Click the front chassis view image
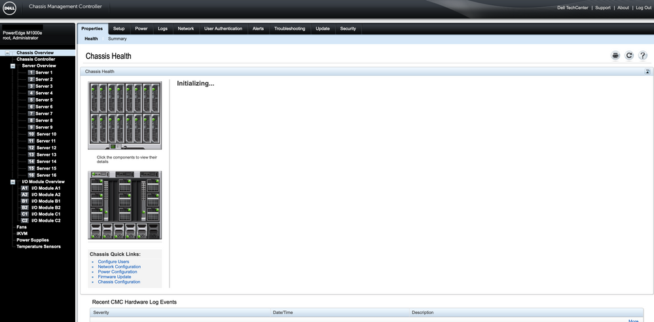 coord(124,116)
